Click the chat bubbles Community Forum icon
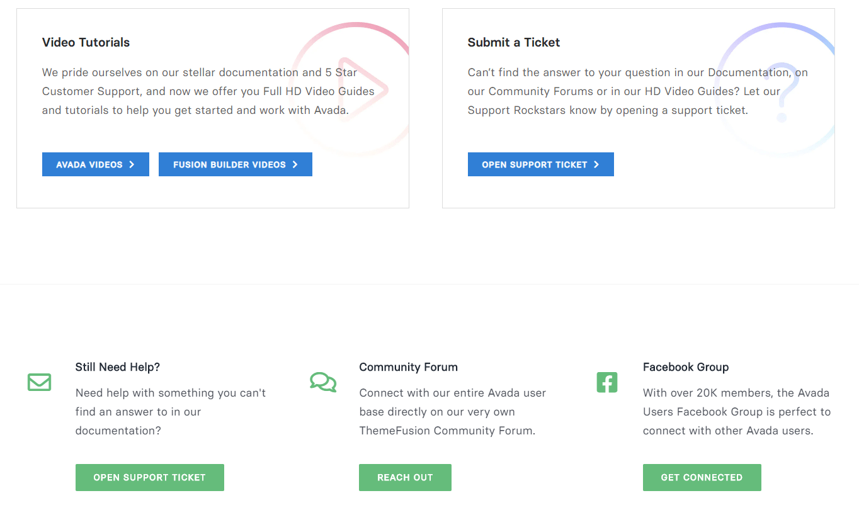 (x=323, y=382)
